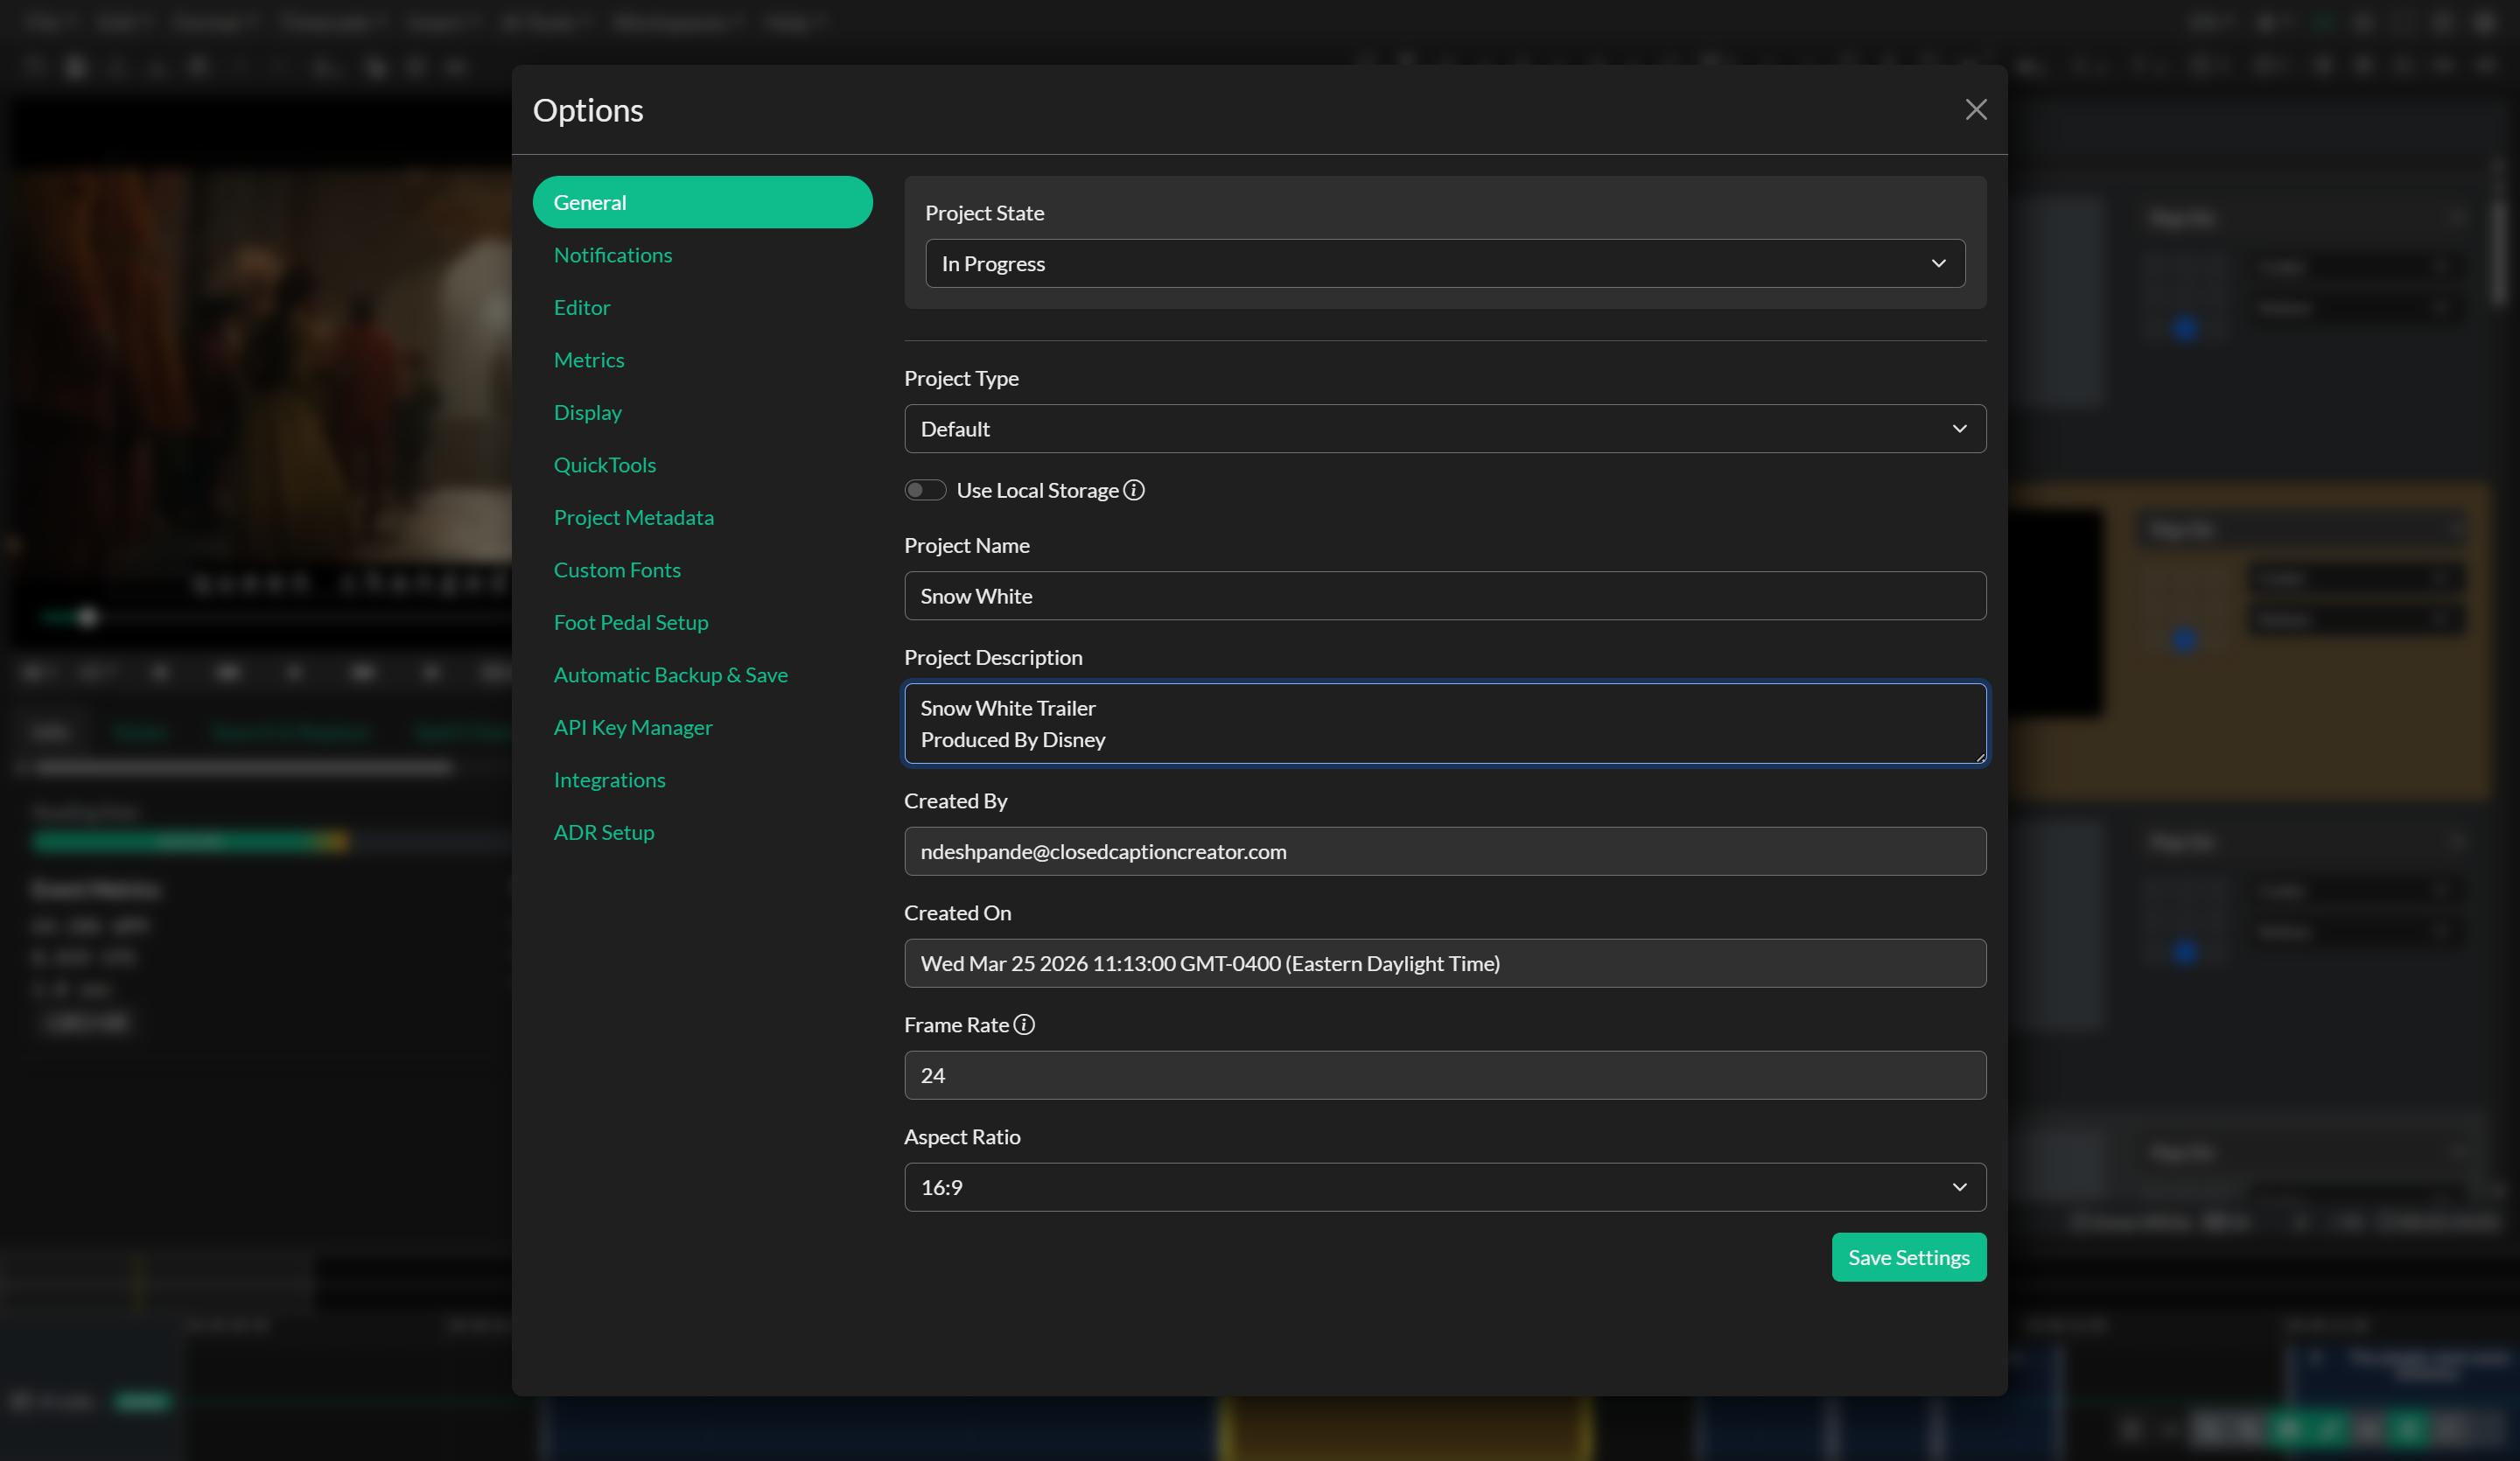This screenshot has width=2520, height=1461.
Task: Click the Project Description resize handle
Action: pyautogui.click(x=1979, y=756)
